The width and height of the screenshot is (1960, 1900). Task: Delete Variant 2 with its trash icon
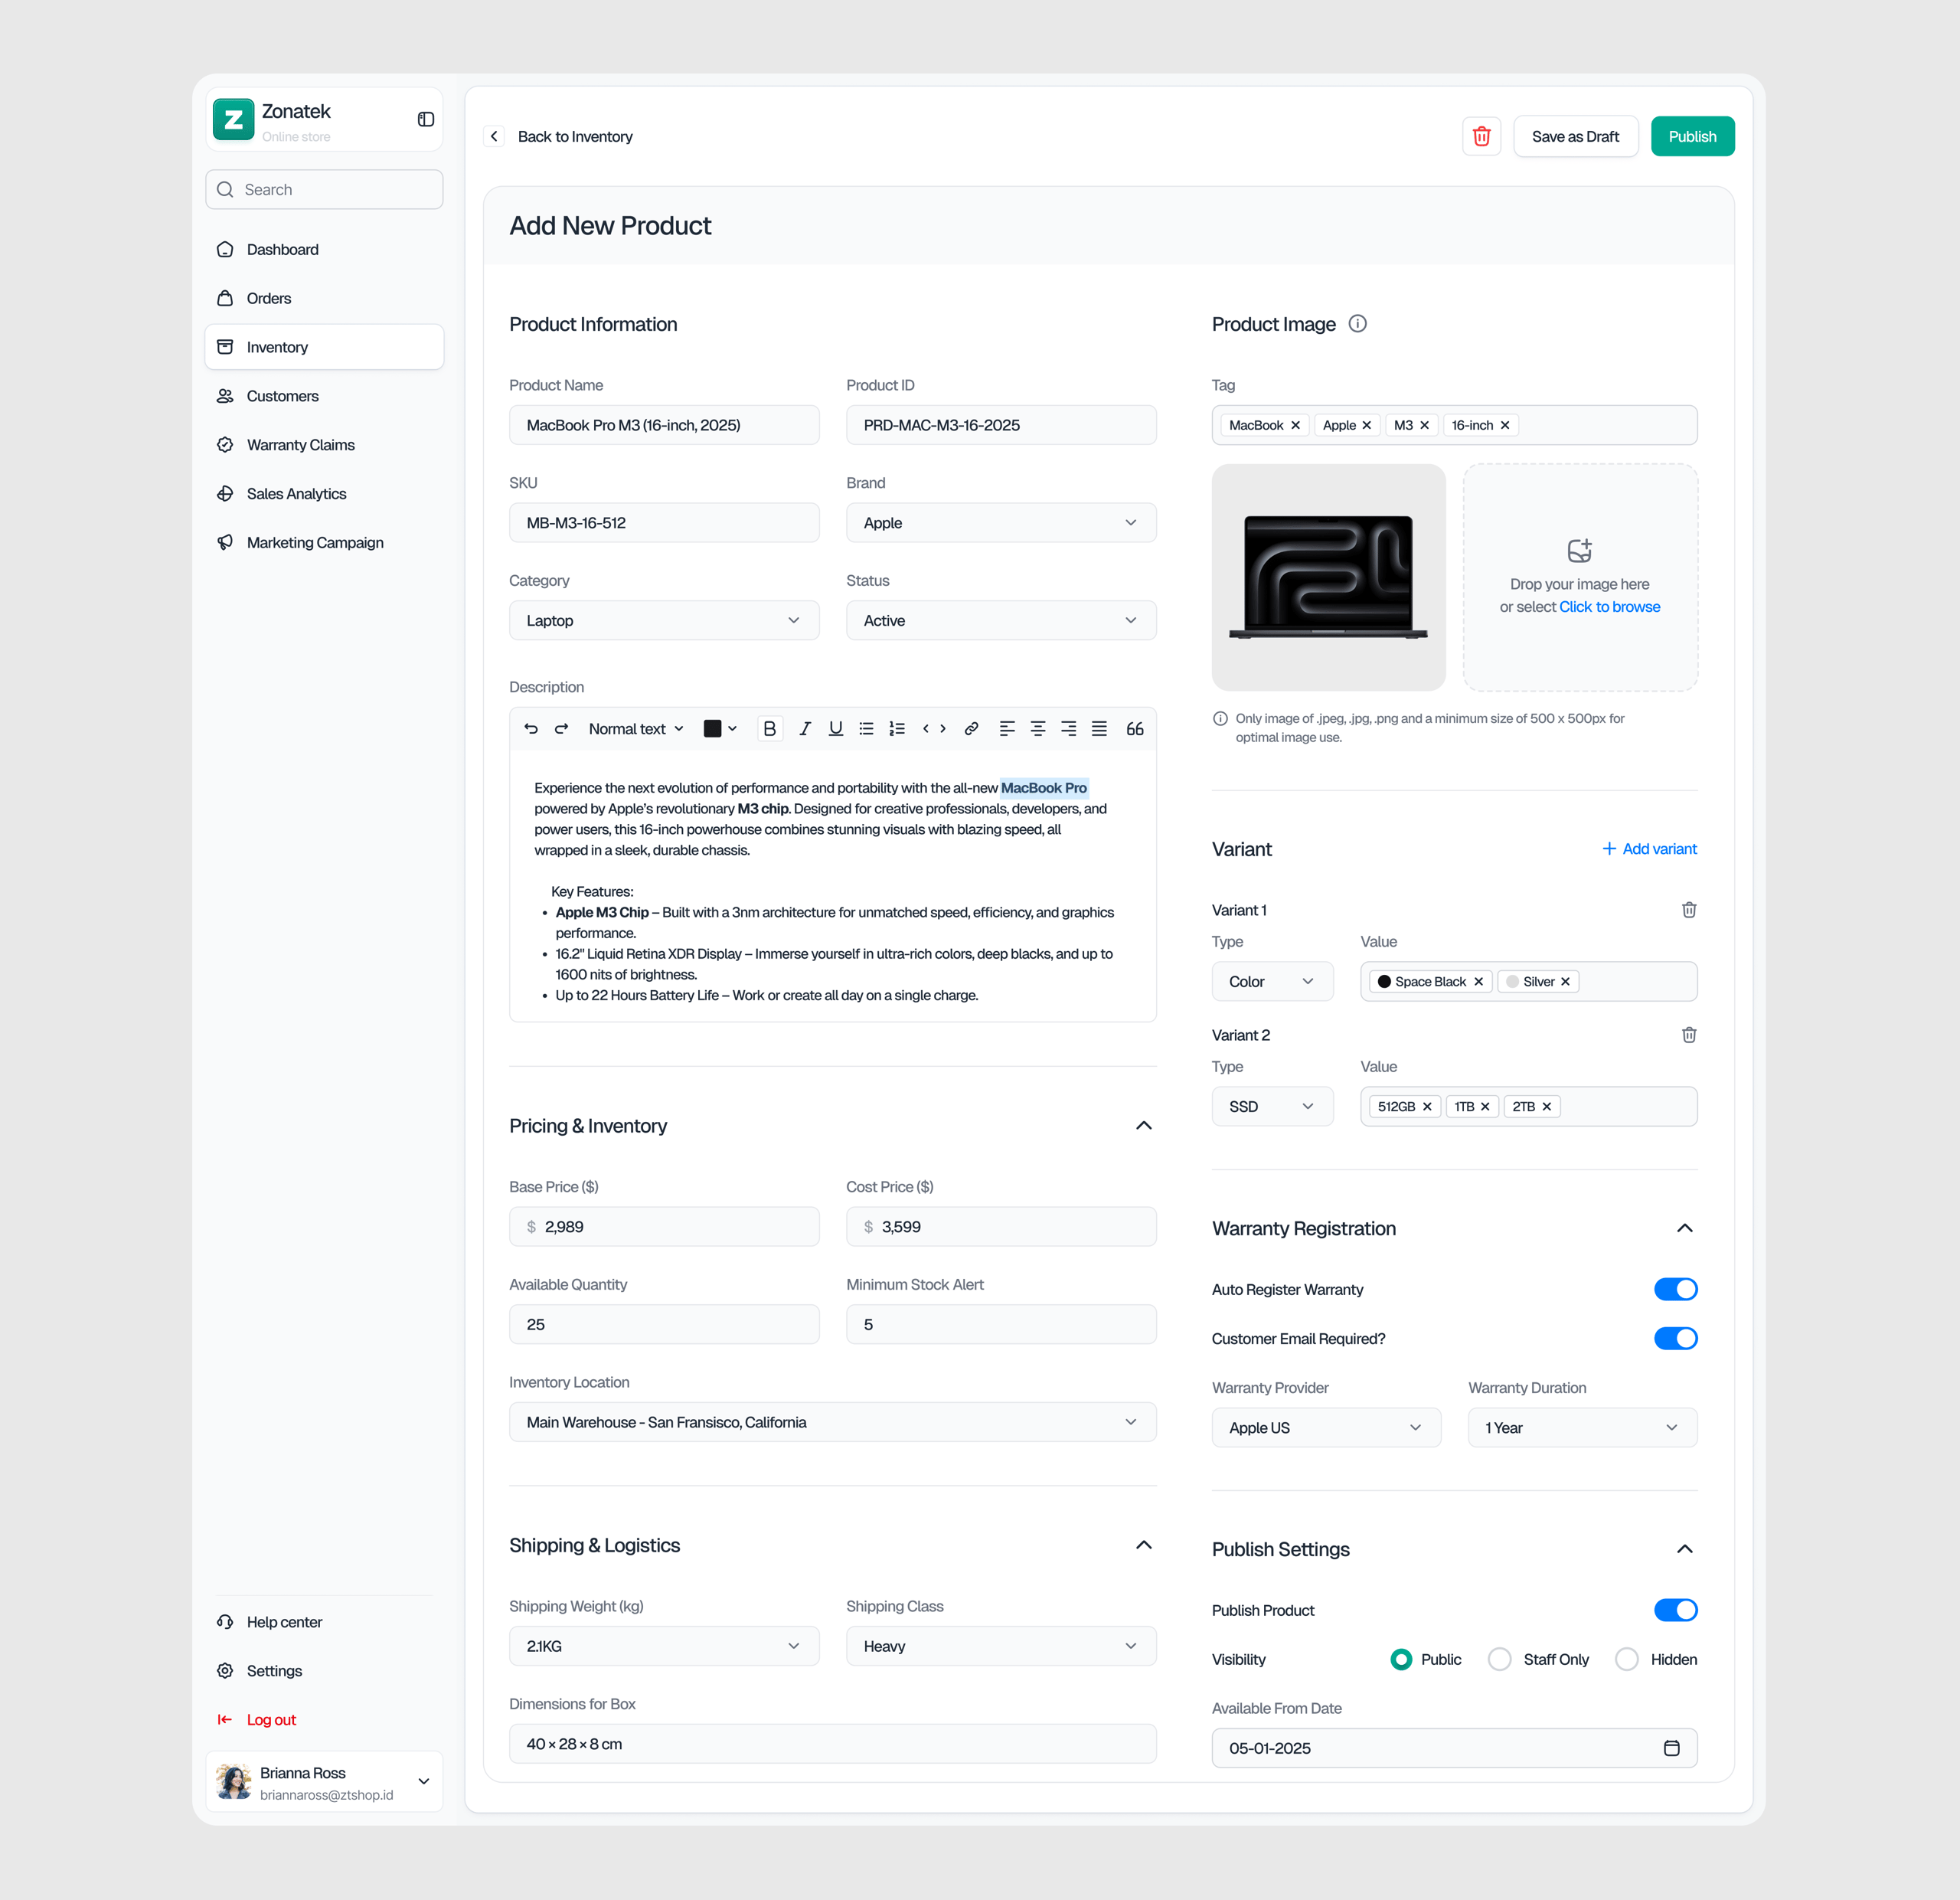click(1688, 1035)
